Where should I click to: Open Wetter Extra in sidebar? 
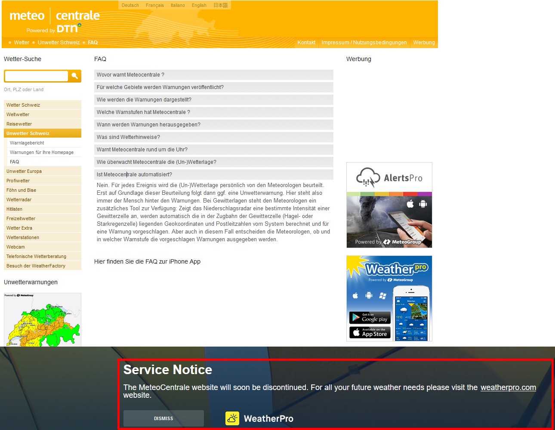[43, 228]
